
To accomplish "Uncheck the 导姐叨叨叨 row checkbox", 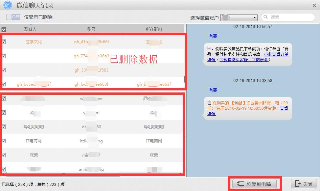I will [4, 127].
